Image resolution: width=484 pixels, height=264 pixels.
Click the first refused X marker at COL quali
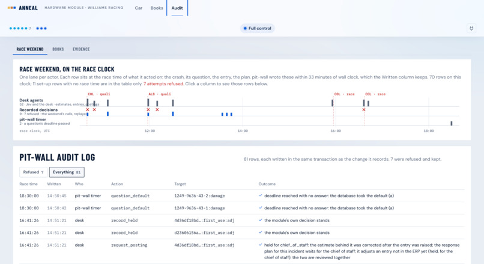[x=88, y=109]
